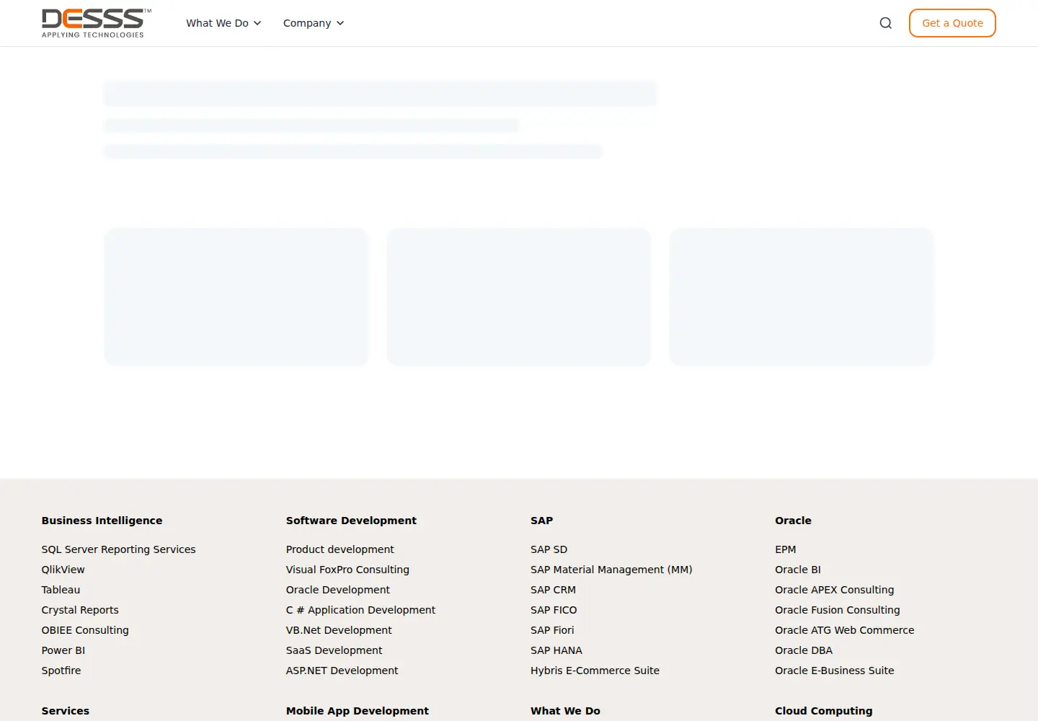Open the ASP.NET Development link
1038x721 pixels.
(x=342, y=671)
